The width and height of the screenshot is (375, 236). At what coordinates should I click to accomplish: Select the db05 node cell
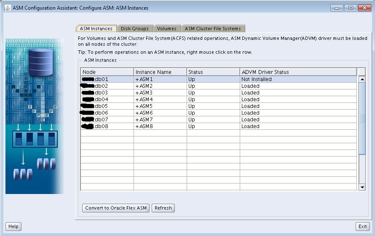pos(107,106)
